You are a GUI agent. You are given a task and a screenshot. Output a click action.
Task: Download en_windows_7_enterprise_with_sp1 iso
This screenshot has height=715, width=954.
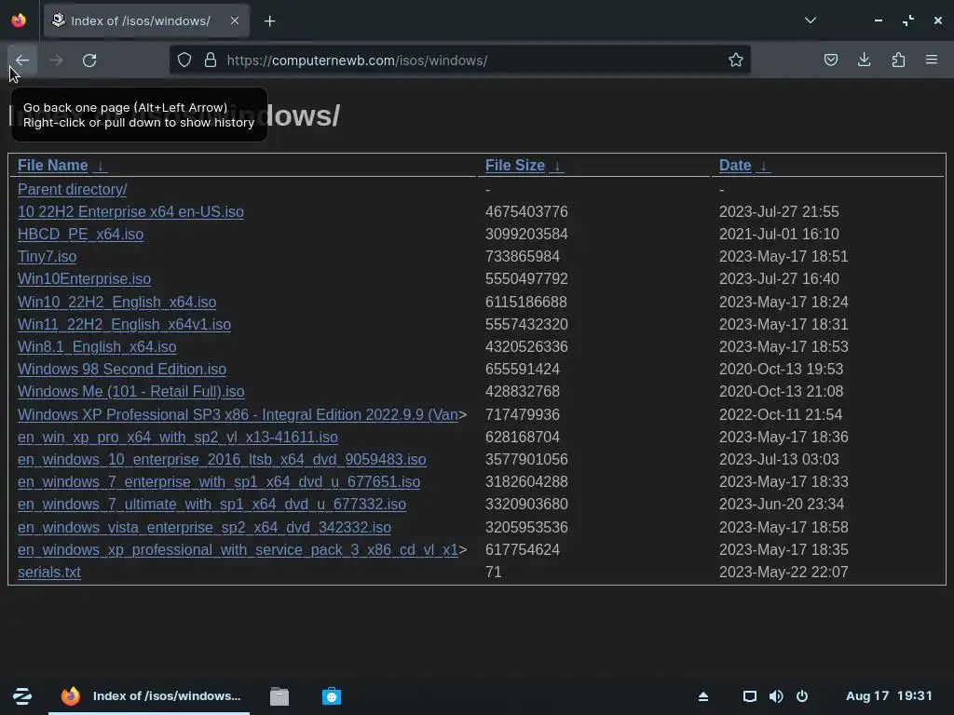(x=219, y=481)
